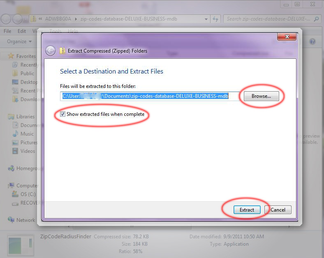324x258 pixels.
Task: Select Favorites in the navigation pane
Action: tap(26, 56)
